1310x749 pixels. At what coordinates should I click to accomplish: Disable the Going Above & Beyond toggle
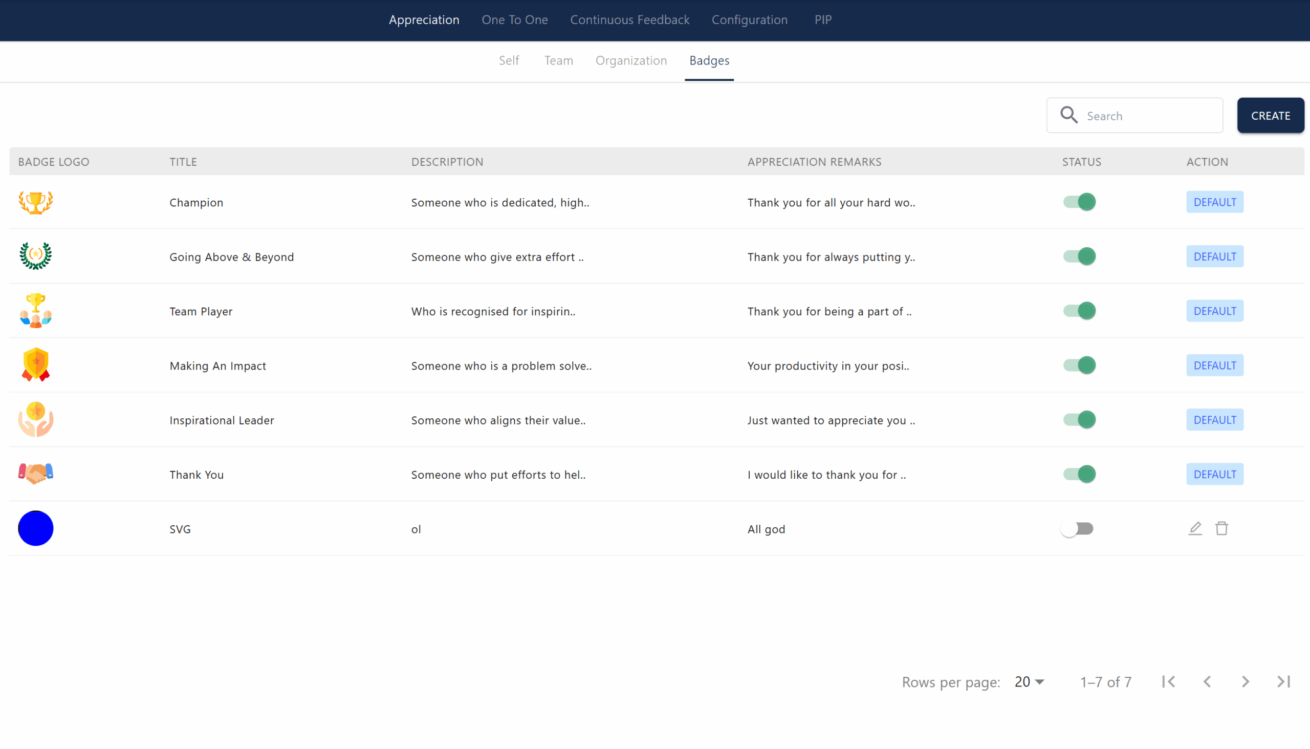[x=1079, y=256]
